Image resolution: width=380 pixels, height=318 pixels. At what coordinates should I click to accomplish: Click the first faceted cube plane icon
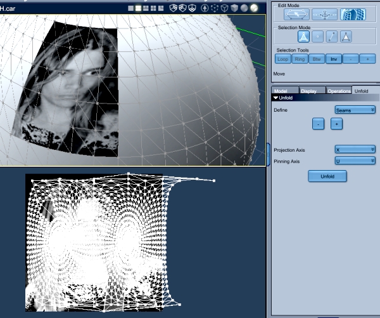(173, 8)
